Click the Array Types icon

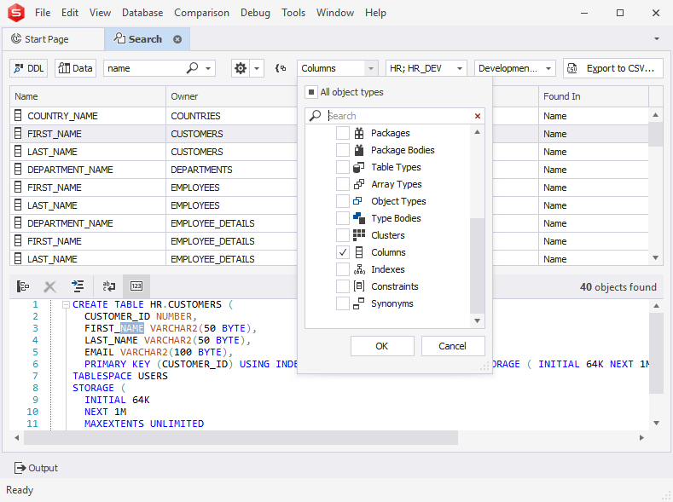359,184
